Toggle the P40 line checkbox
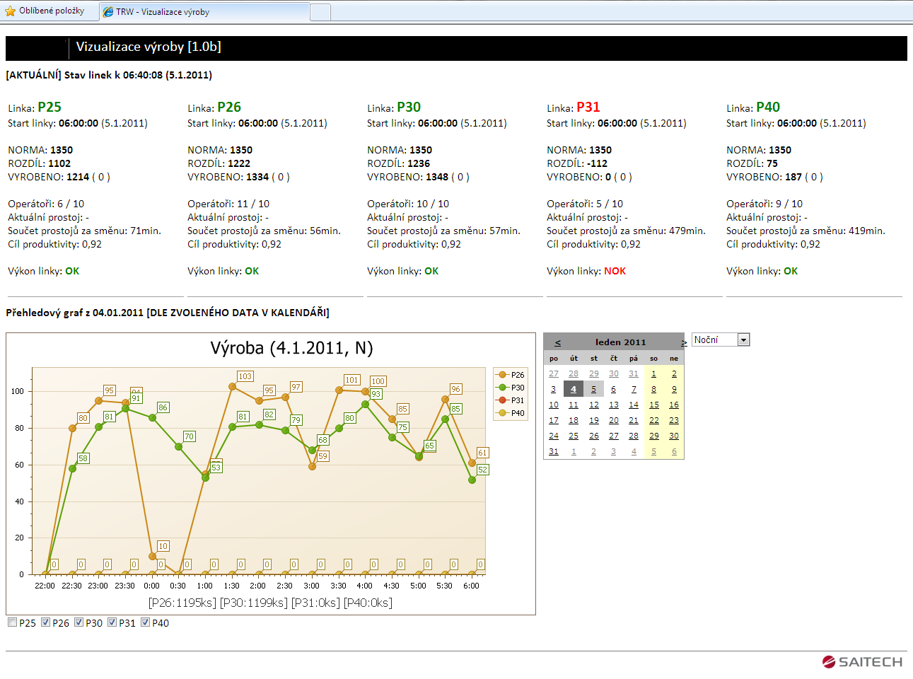 [145, 622]
